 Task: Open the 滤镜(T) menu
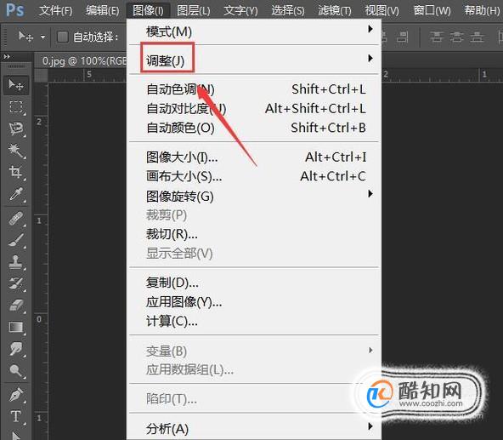click(x=335, y=11)
